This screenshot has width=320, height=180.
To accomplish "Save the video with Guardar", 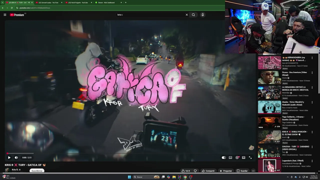I will [242, 171].
